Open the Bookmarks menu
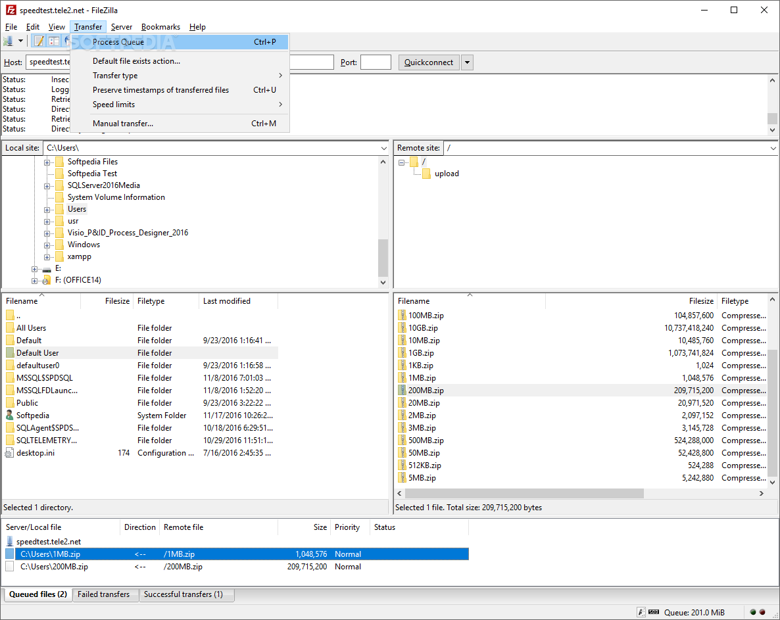 [160, 27]
